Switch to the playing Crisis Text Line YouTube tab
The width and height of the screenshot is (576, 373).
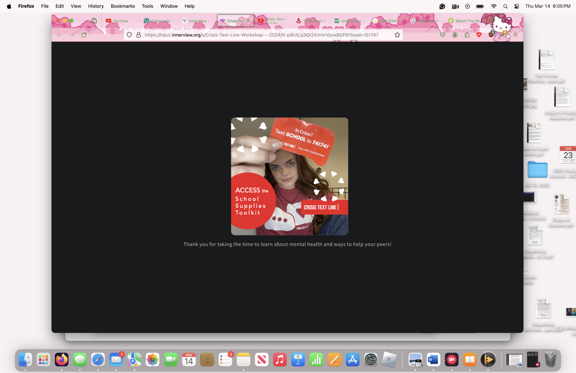[x=273, y=21]
